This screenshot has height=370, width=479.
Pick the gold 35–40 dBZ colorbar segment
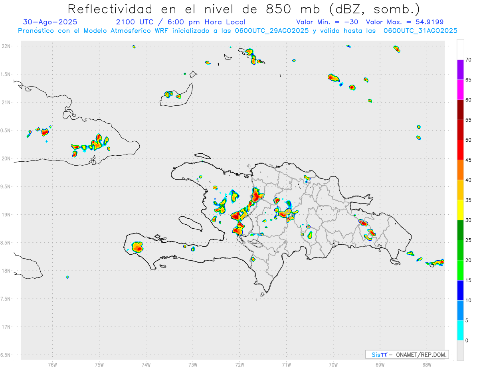point(460,190)
